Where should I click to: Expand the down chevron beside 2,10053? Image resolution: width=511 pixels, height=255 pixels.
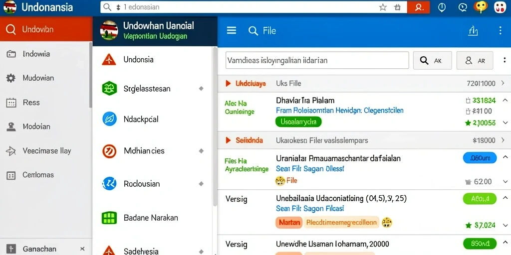505,123
